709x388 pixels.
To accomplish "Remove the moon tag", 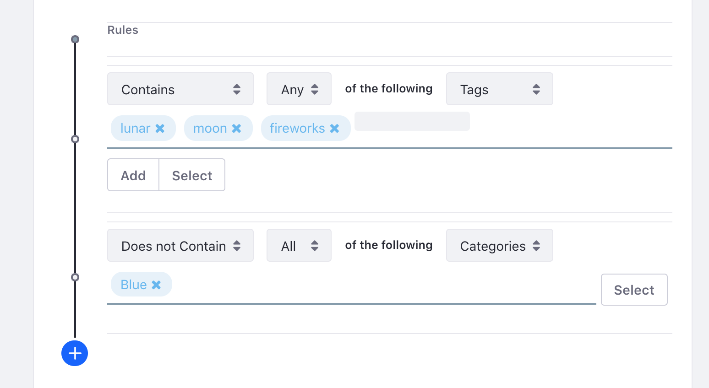I will pyautogui.click(x=236, y=129).
